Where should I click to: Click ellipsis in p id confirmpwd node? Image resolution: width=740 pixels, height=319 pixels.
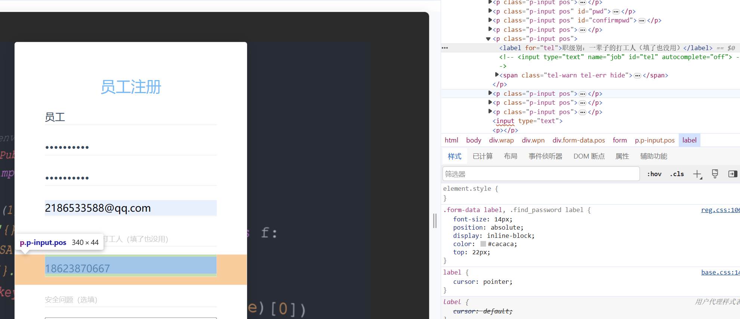tap(642, 21)
